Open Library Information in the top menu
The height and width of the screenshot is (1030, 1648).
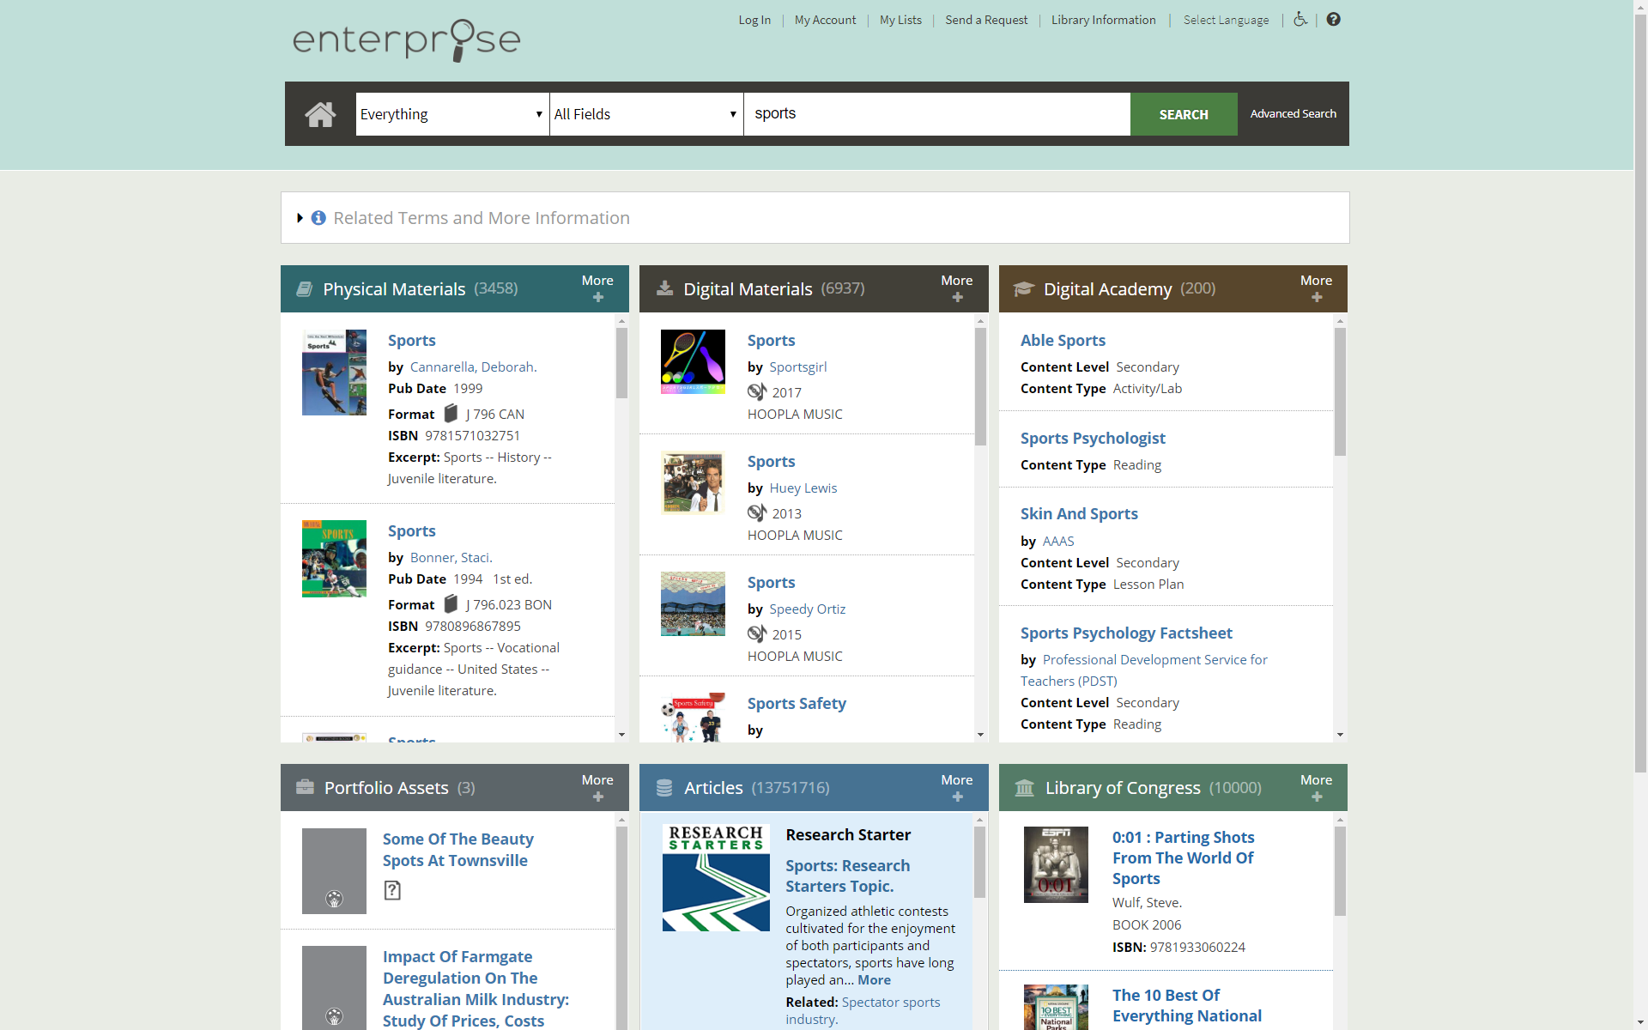(1103, 20)
